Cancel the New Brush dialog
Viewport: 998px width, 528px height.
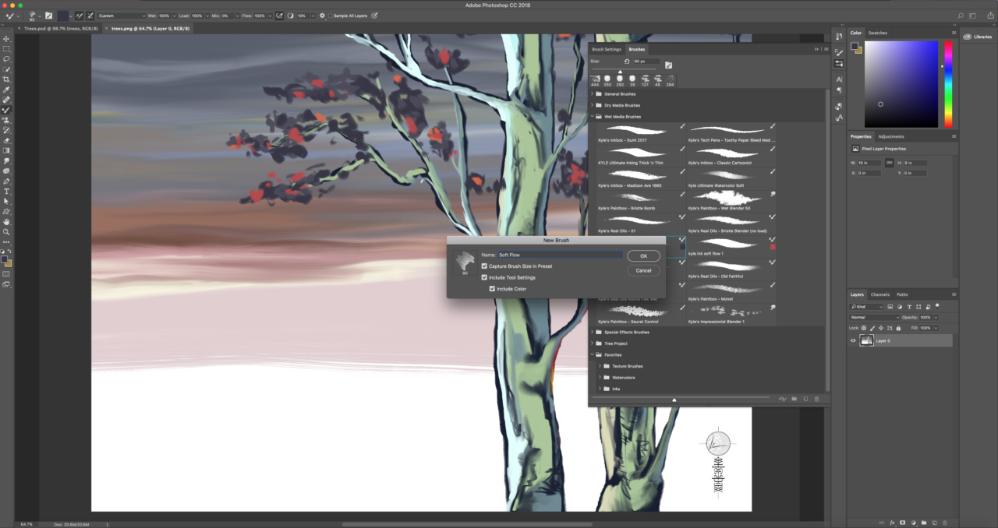643,270
